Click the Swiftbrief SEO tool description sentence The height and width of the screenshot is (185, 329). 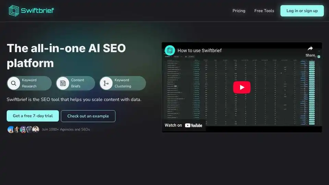point(74,99)
